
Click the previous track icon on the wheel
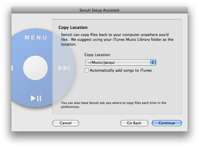[12, 68]
